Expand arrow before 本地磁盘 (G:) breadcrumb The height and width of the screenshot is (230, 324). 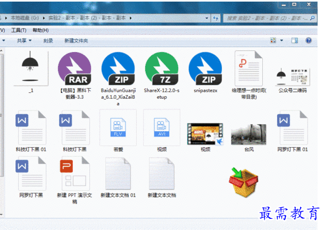pyautogui.click(x=6, y=18)
